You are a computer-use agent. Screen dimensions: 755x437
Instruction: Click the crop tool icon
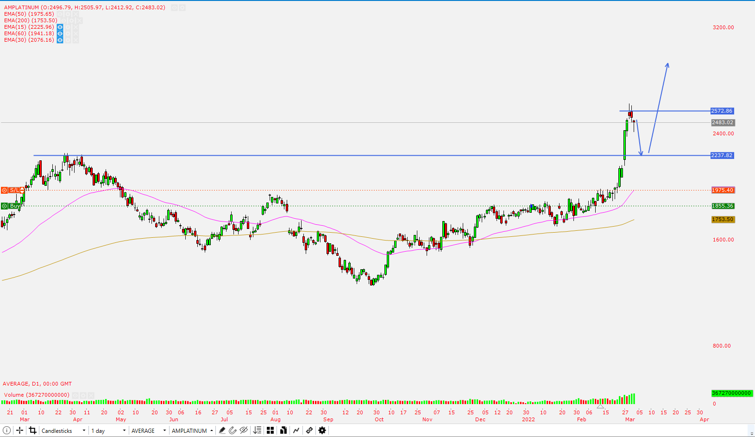pyautogui.click(x=33, y=431)
